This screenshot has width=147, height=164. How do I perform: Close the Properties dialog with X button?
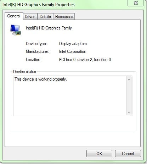[x=136, y=3]
